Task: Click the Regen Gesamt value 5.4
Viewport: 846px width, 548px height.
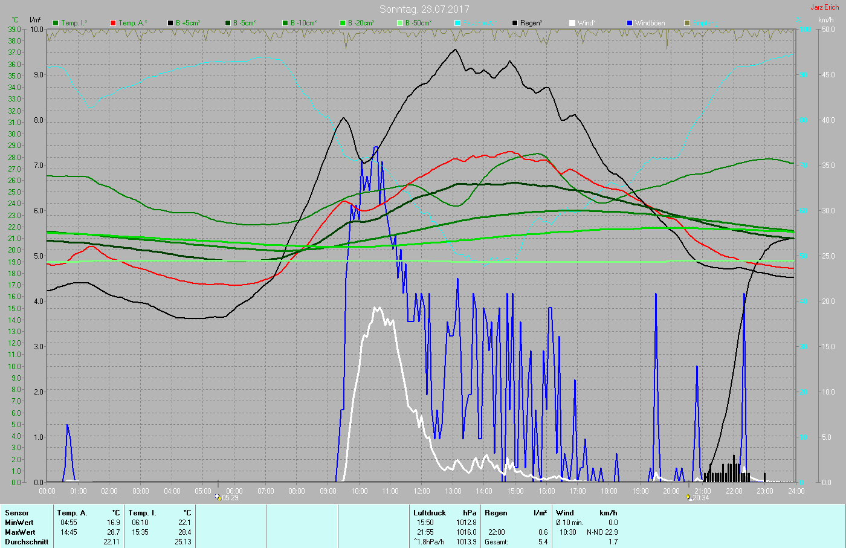Action: (543, 542)
